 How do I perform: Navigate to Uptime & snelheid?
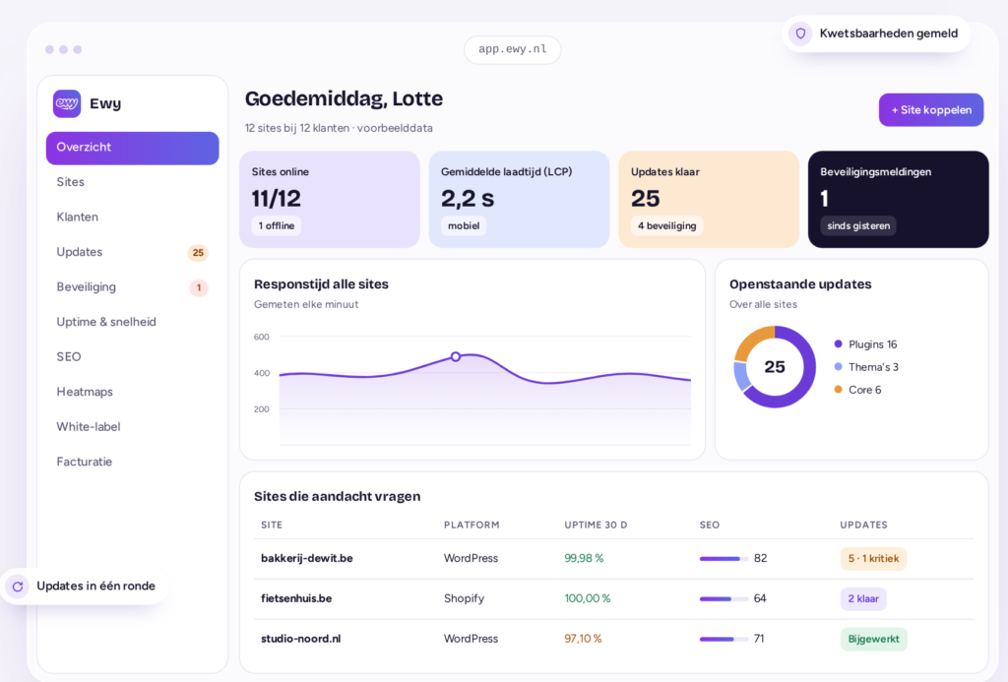[133, 322]
